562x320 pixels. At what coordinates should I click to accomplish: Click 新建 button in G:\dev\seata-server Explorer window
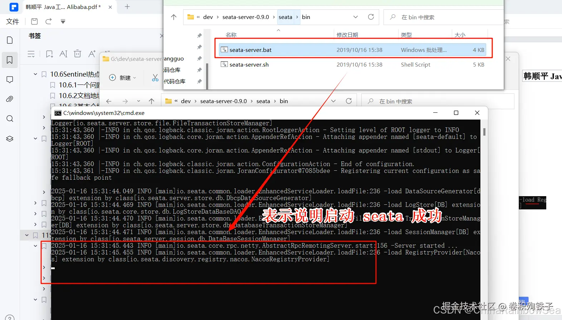(122, 78)
